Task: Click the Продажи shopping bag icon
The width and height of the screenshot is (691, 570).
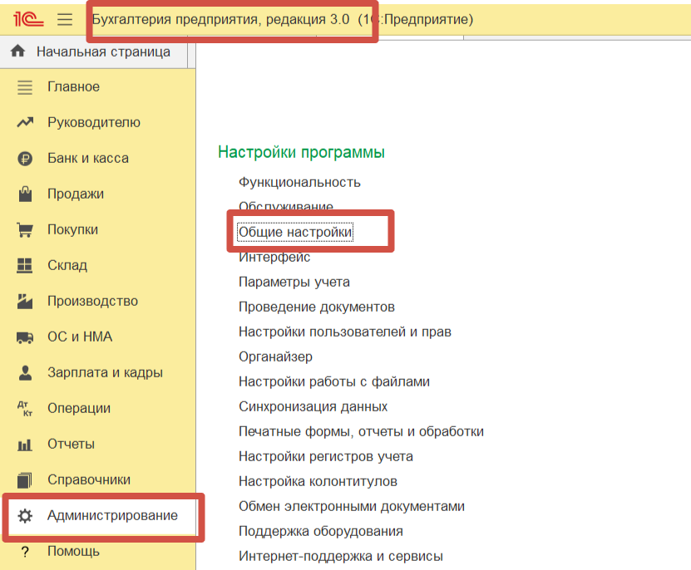Action: (25, 194)
